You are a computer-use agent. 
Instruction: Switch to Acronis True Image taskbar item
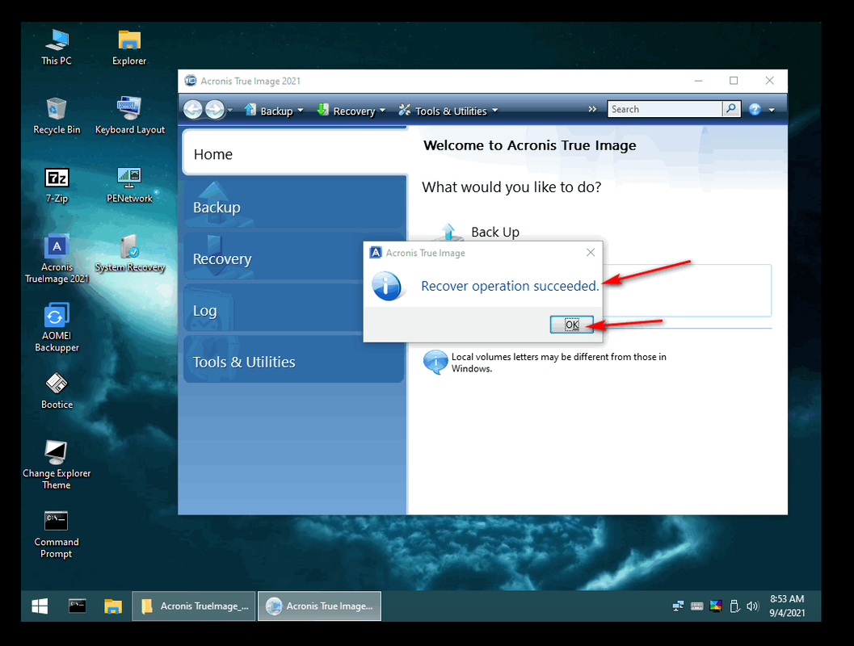pos(319,606)
